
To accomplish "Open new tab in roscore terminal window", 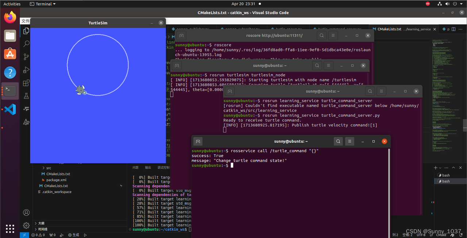I will (181, 35).
